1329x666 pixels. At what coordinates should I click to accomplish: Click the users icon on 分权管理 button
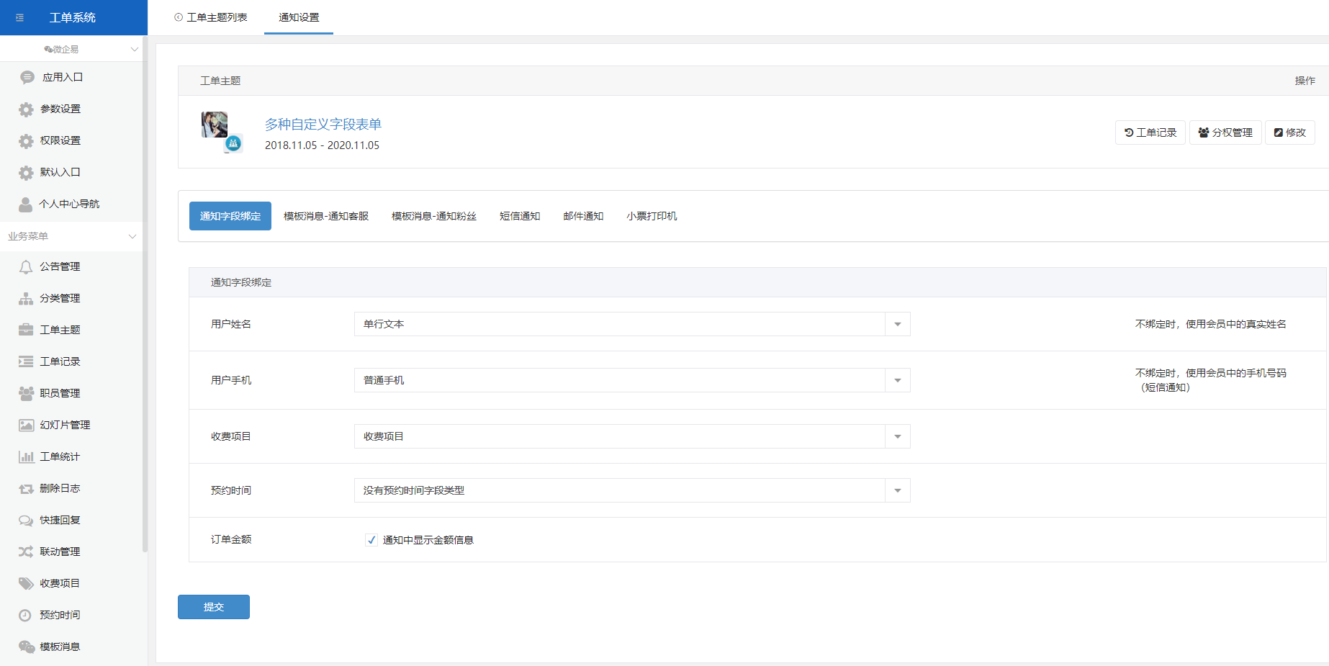tap(1203, 132)
